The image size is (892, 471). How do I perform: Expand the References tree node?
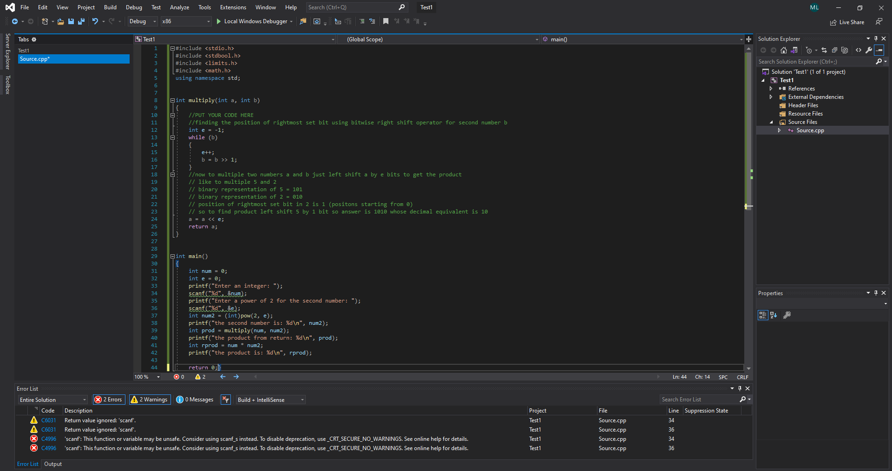pos(771,88)
